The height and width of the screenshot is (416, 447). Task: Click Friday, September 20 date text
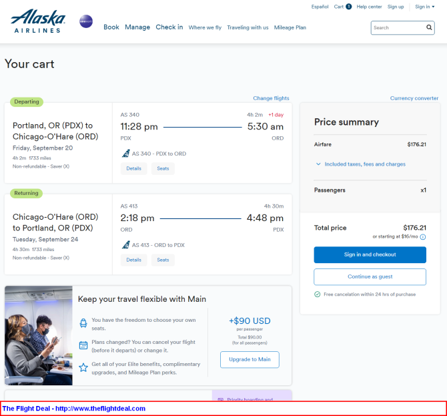43,148
